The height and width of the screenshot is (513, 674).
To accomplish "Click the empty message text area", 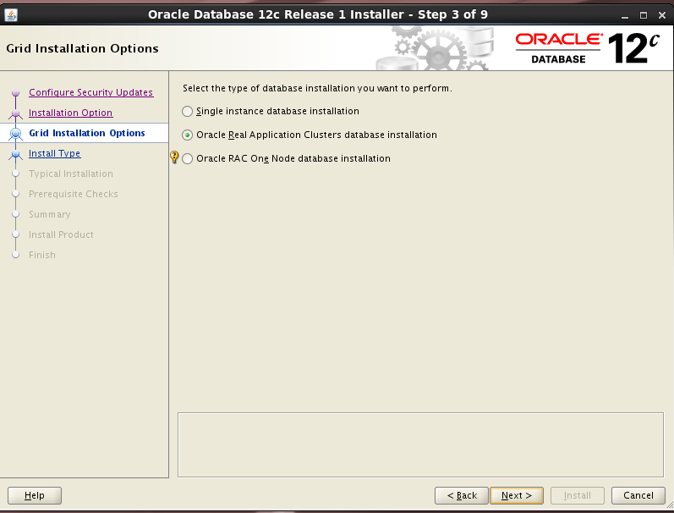I will 420,445.
